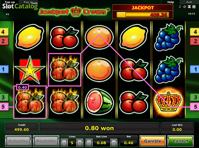Unmute the crossed-out speaker sound icon
The width and height of the screenshot is (199, 148).
[x=185, y=7]
